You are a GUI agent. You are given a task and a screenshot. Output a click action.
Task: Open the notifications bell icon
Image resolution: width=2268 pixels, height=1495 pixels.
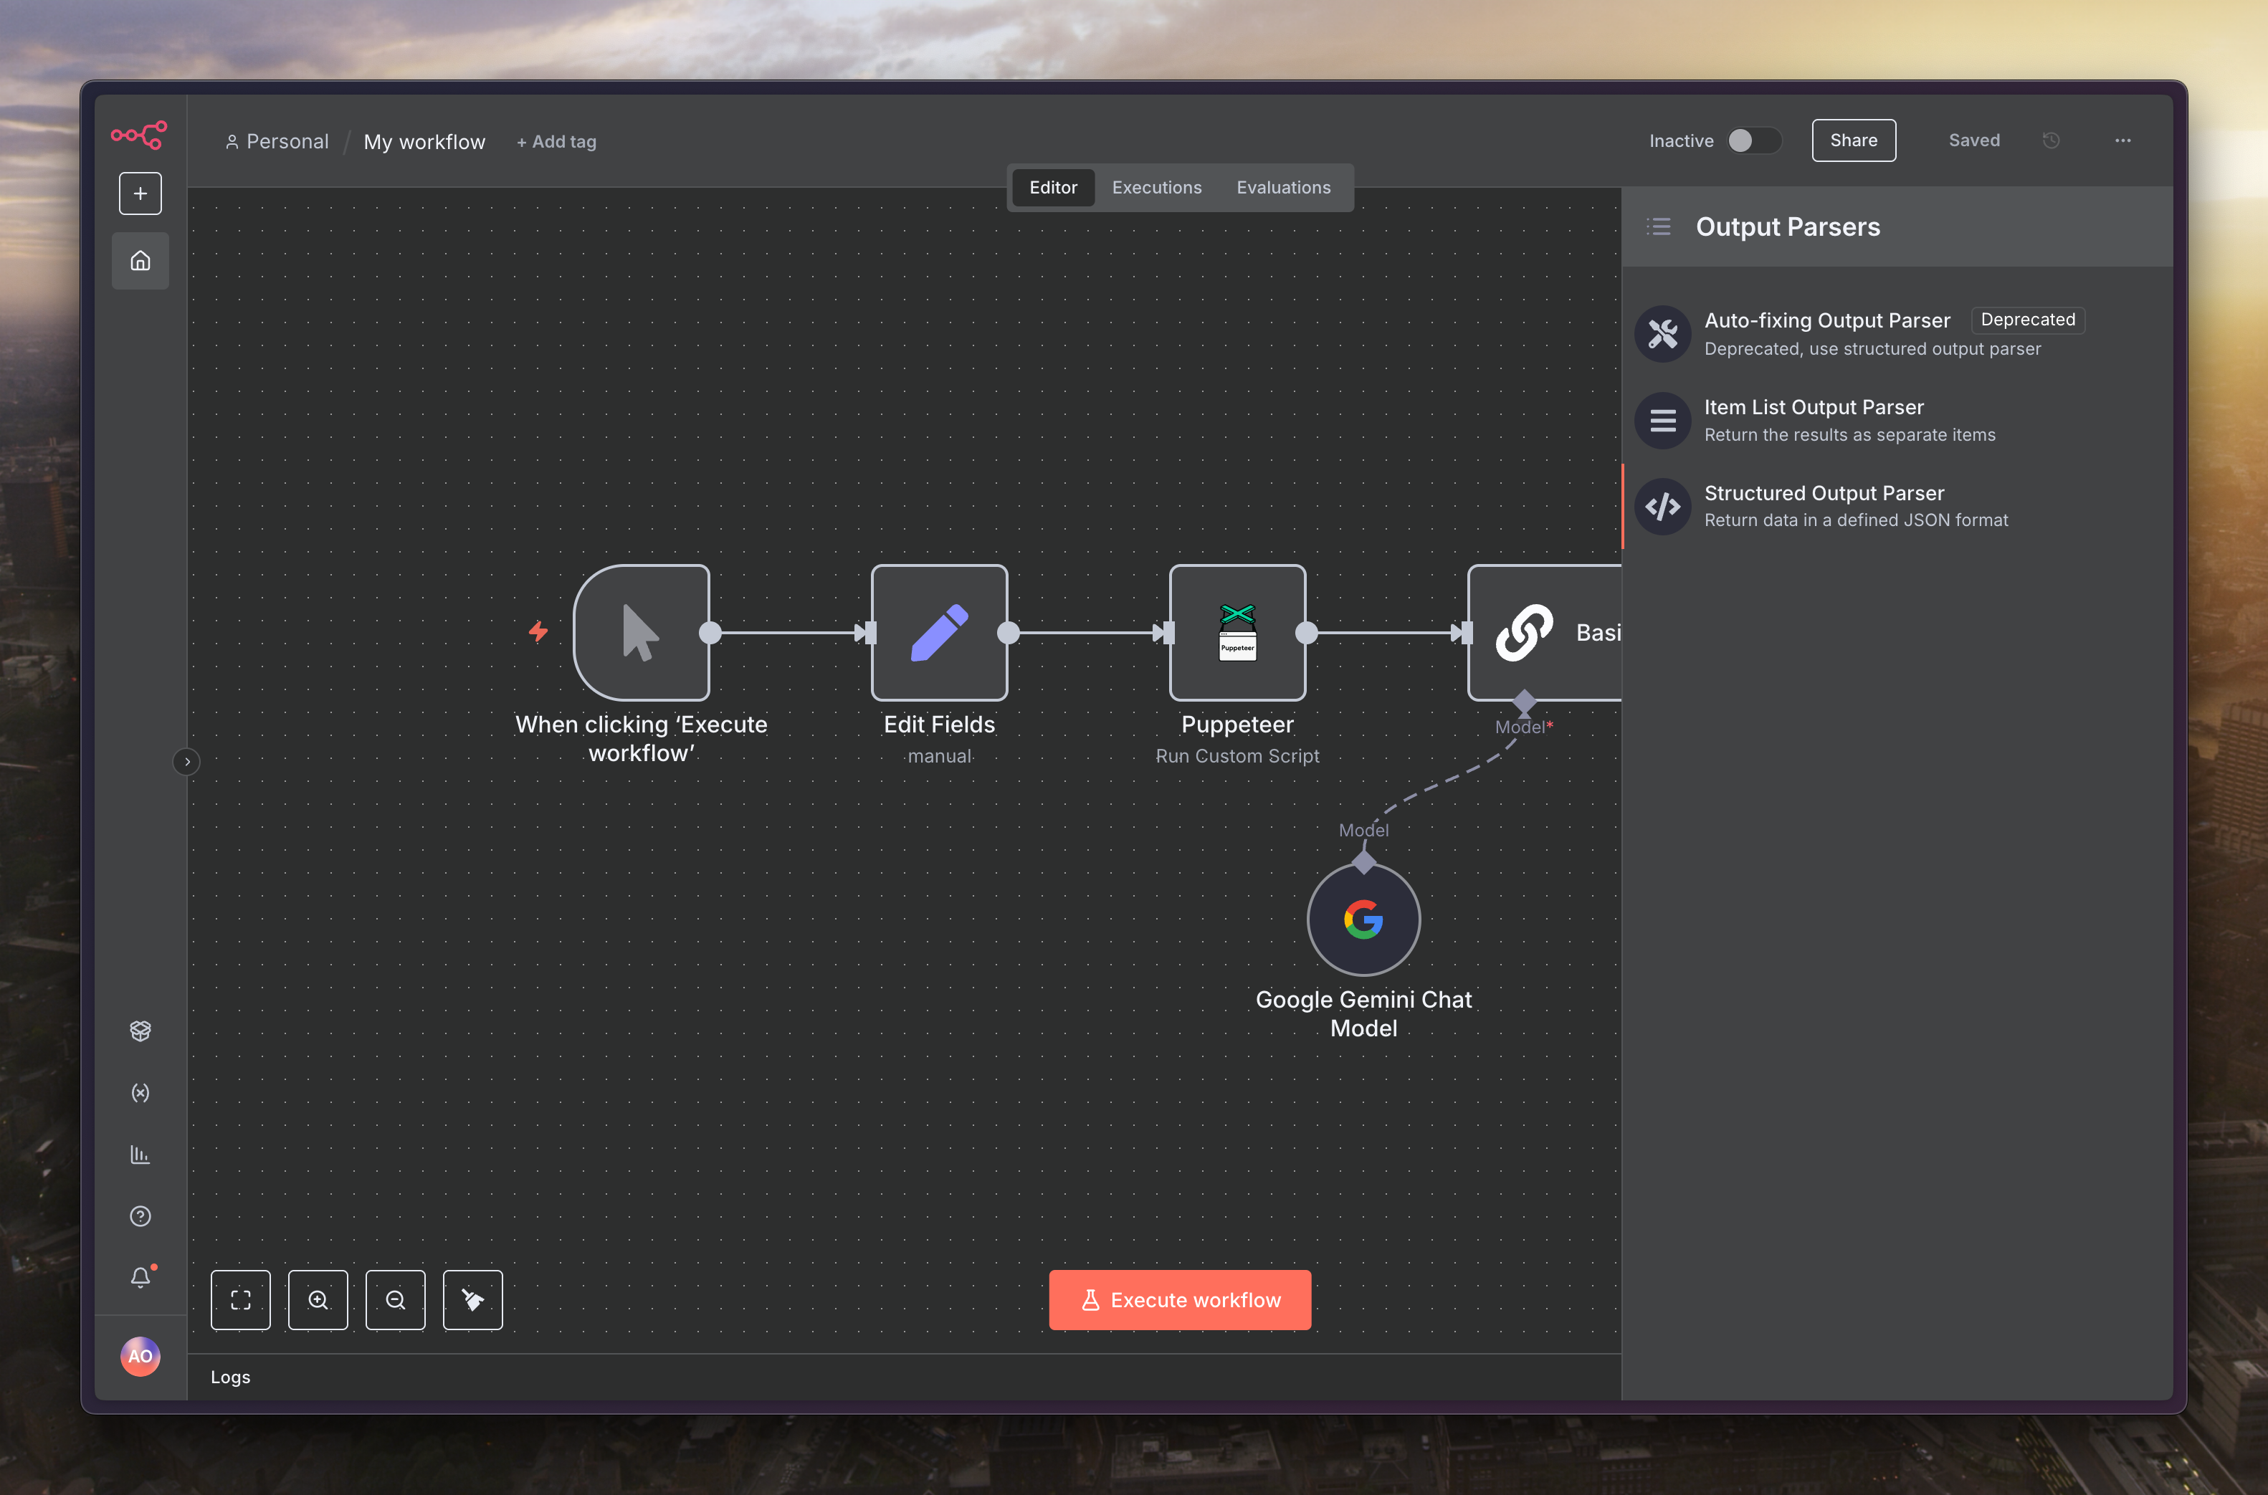click(x=140, y=1276)
